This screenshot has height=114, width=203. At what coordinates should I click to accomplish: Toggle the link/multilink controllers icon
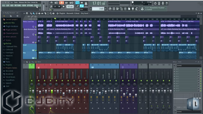(82, 6)
